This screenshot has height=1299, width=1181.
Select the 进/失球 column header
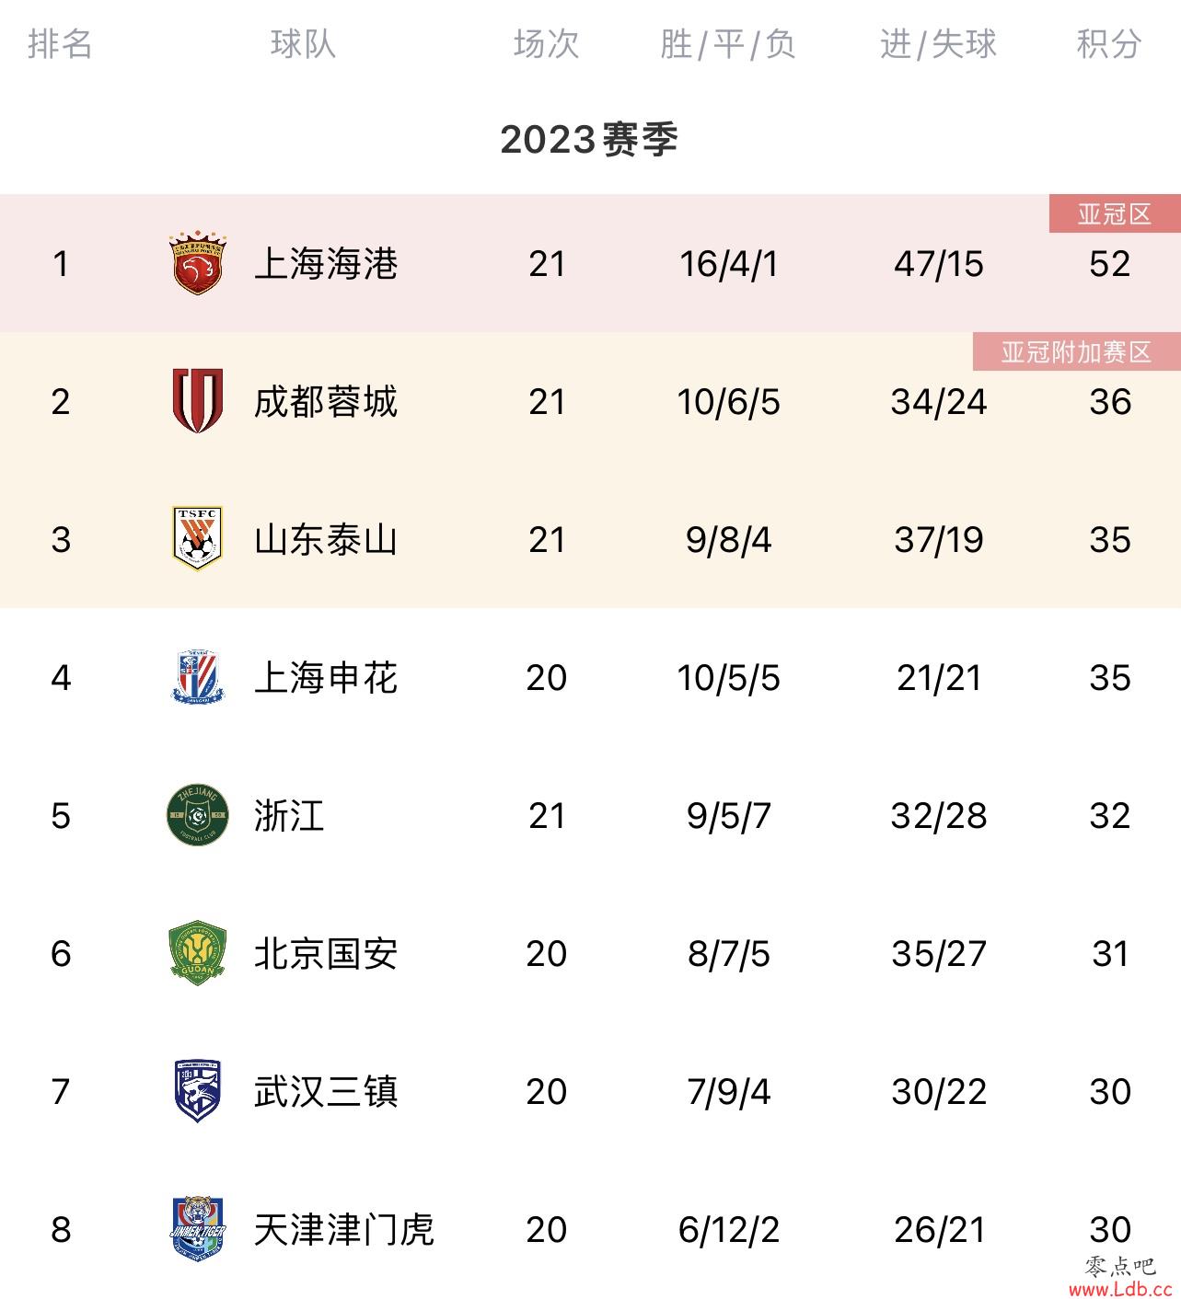click(x=938, y=43)
